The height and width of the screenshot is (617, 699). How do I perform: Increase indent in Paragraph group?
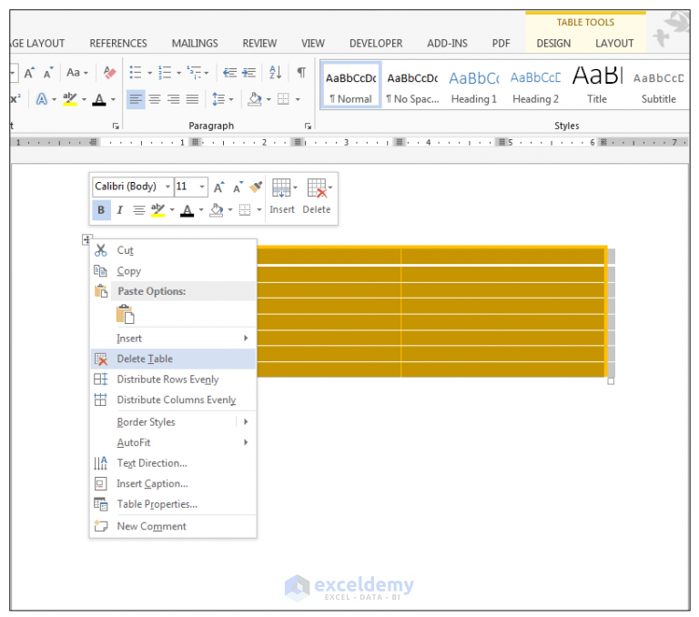[248, 72]
